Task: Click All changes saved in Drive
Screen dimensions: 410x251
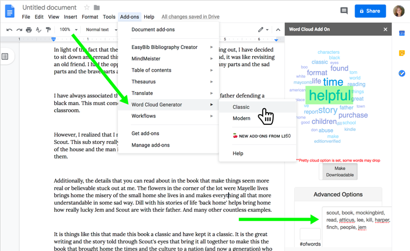Action: [190, 17]
